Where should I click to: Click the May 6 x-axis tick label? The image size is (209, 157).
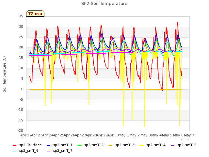click(178, 135)
